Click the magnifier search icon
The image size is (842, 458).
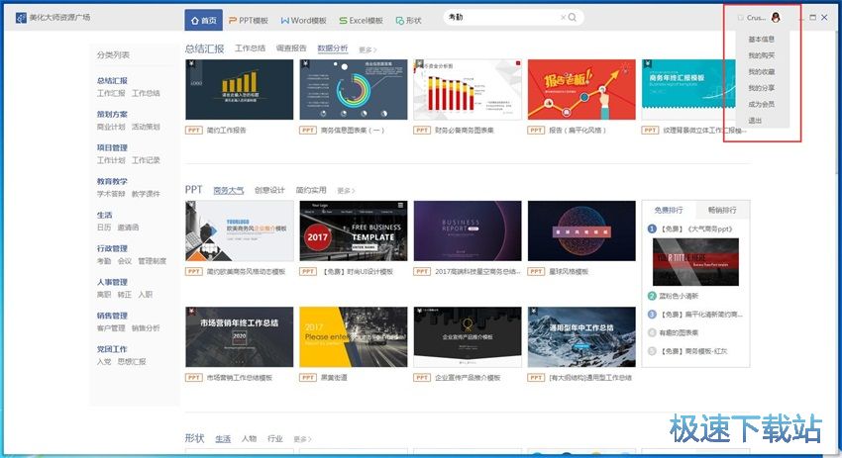573,17
